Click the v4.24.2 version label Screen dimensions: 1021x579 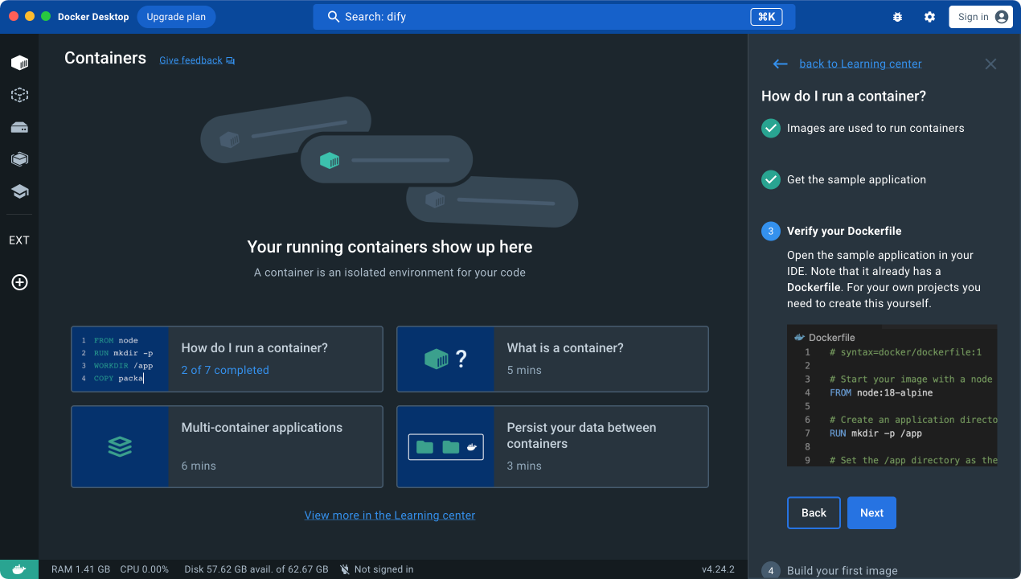click(718, 569)
